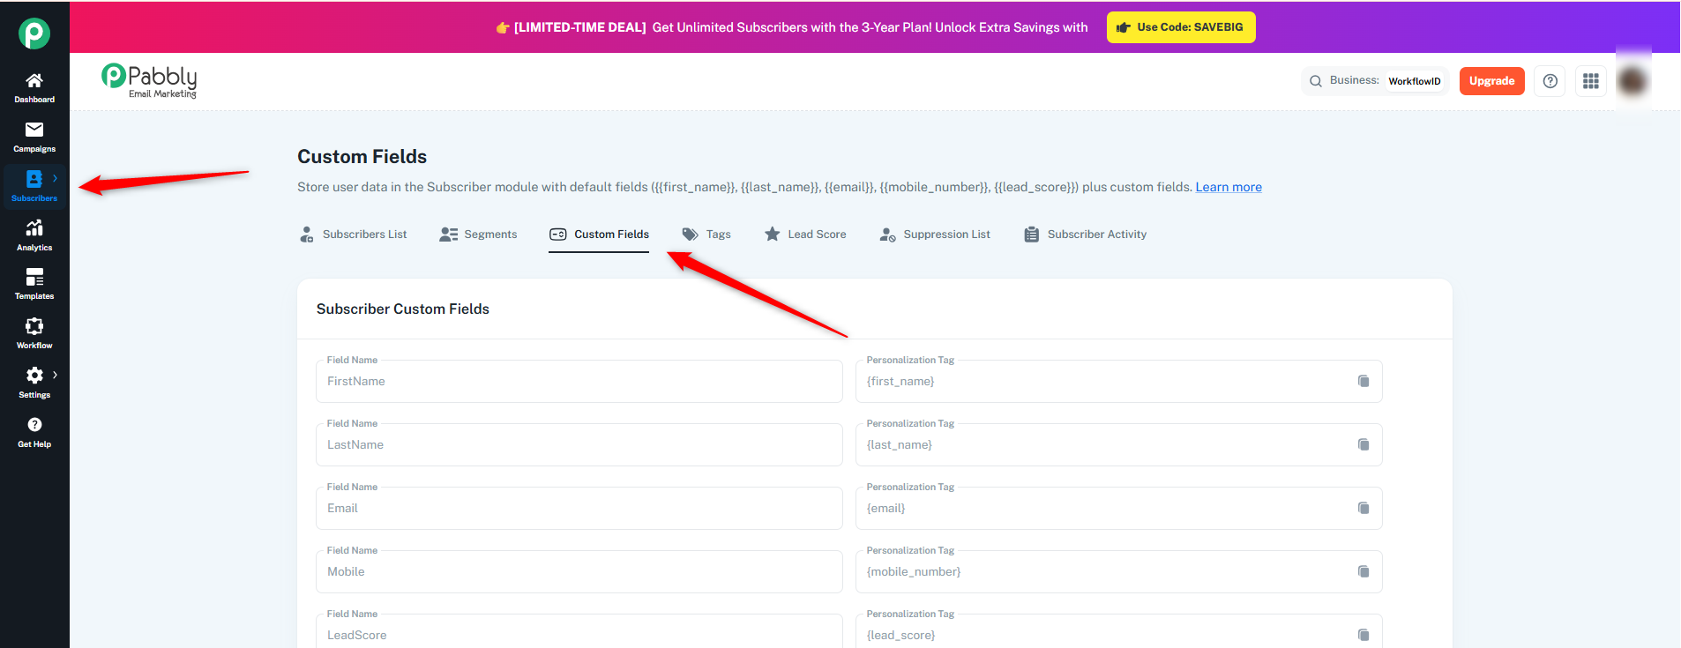Click the Use Code: SAVEBIG button
This screenshot has width=1681, height=648.
[x=1181, y=27]
